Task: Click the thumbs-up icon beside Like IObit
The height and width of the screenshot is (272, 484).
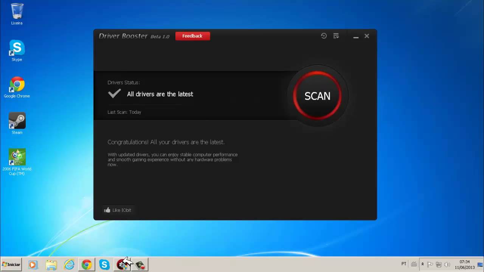Action: coord(107,210)
